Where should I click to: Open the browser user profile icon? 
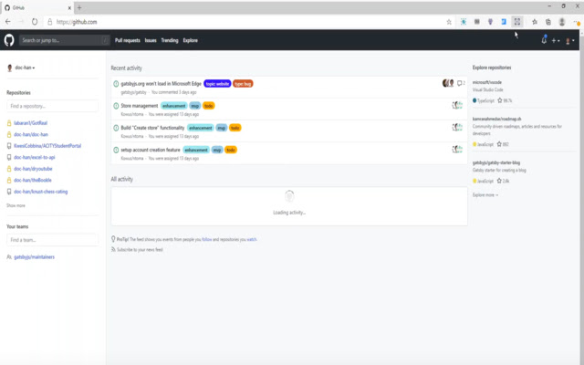(562, 22)
